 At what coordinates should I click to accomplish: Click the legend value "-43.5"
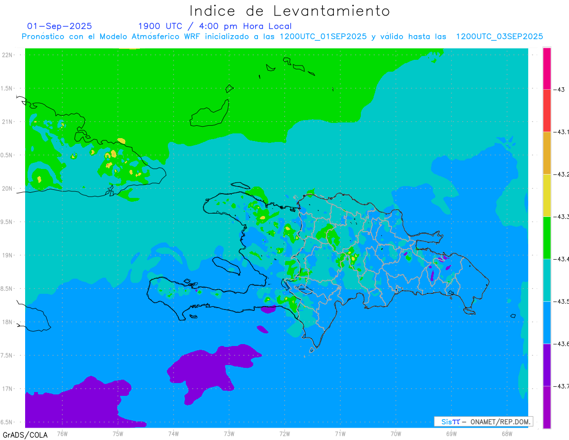click(x=561, y=301)
